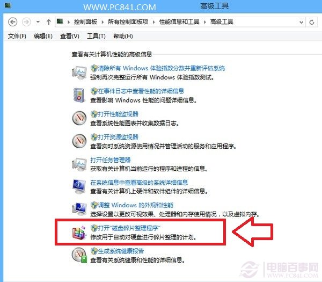Click the control panel icon in address bar
The image size is (322, 282).
tap(60, 21)
